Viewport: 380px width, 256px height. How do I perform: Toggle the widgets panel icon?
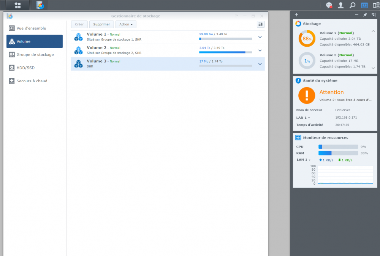(x=364, y=5)
